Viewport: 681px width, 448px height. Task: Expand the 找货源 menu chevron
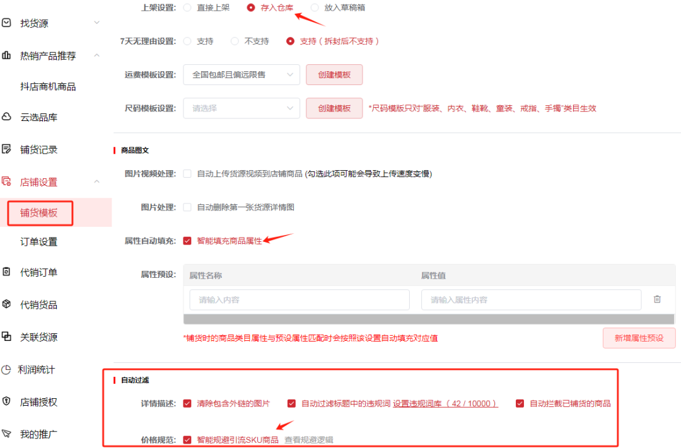coord(97,23)
